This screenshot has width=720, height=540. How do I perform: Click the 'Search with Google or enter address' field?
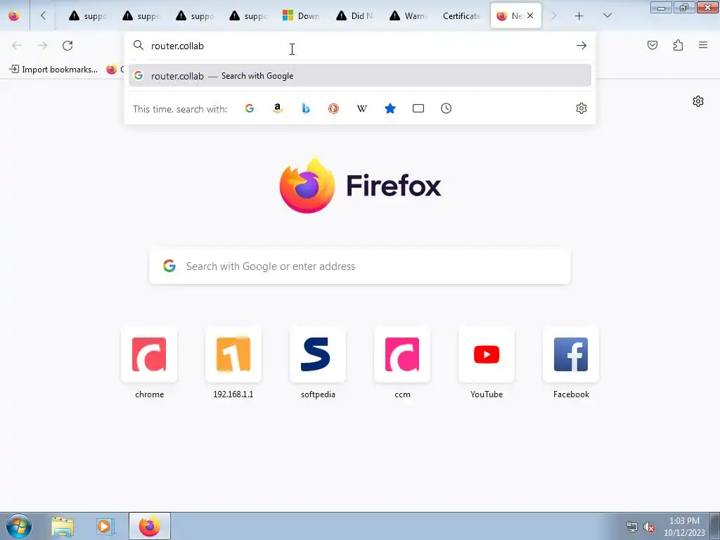pos(360,266)
